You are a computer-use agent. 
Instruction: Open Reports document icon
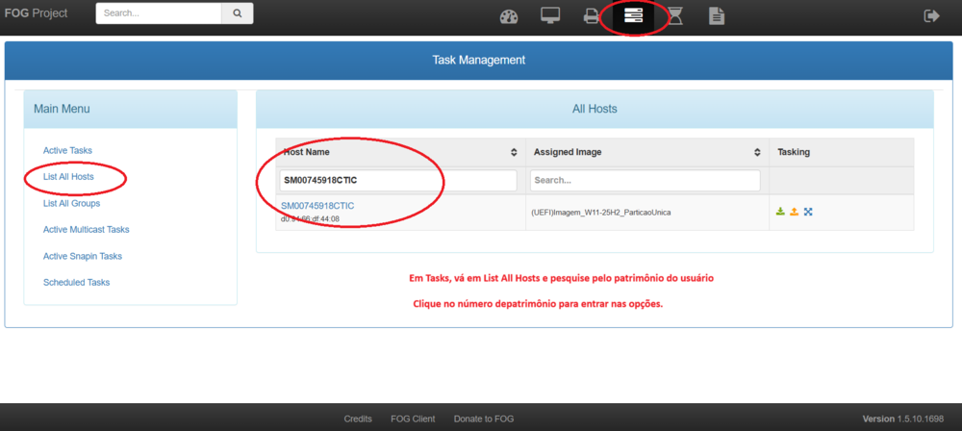coord(717,16)
